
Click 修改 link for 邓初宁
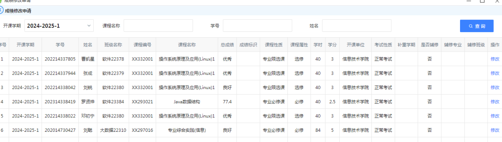(495, 116)
